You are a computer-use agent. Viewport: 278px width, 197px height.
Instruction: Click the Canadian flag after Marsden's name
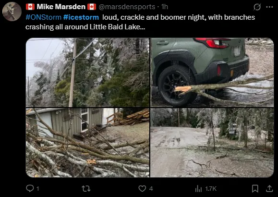(92, 7)
